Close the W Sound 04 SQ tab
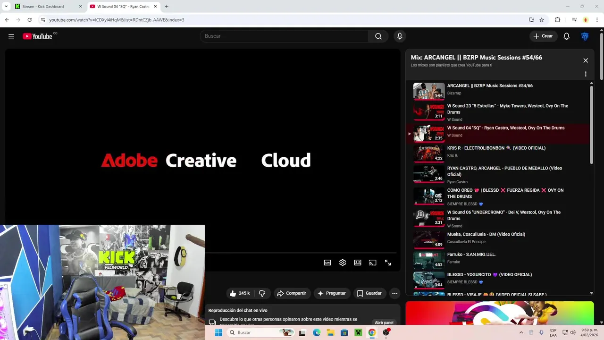Image resolution: width=604 pixels, height=340 pixels. pyautogui.click(x=155, y=7)
